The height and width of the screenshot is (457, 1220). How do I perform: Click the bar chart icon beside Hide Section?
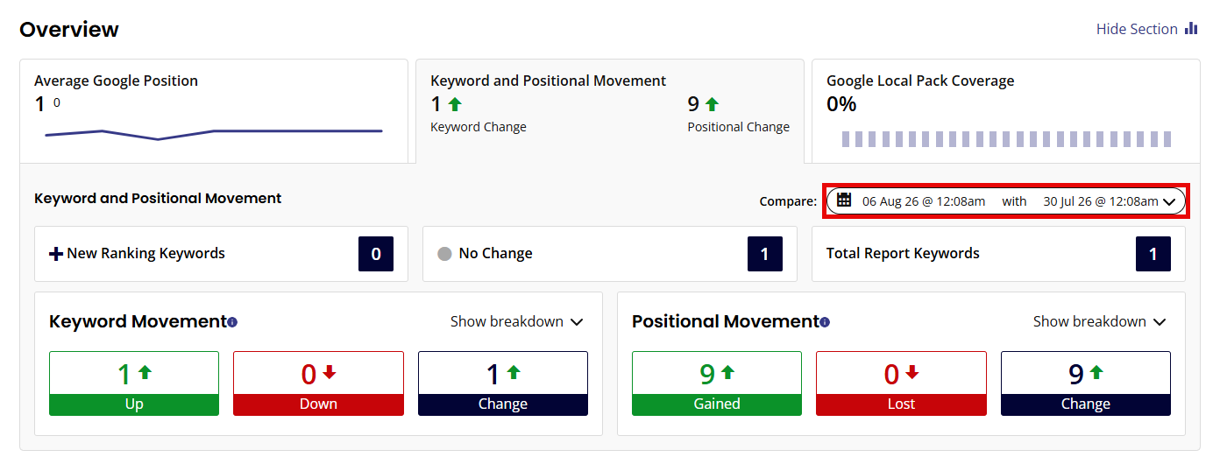click(x=1191, y=29)
